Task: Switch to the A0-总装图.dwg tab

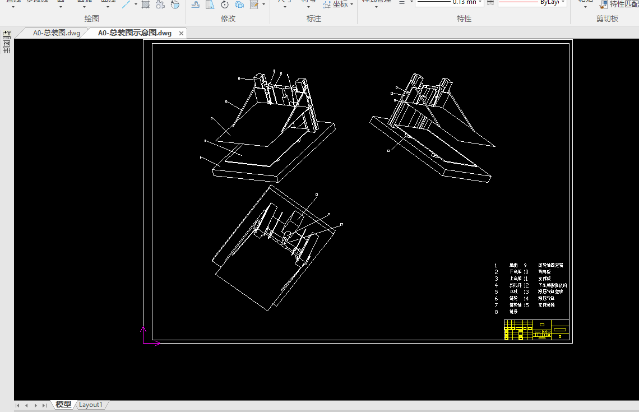Action: [56, 33]
